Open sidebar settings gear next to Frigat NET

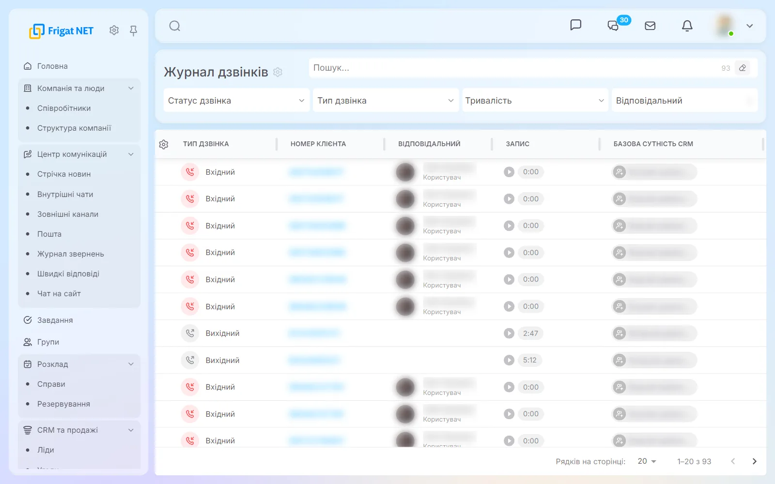(x=114, y=30)
